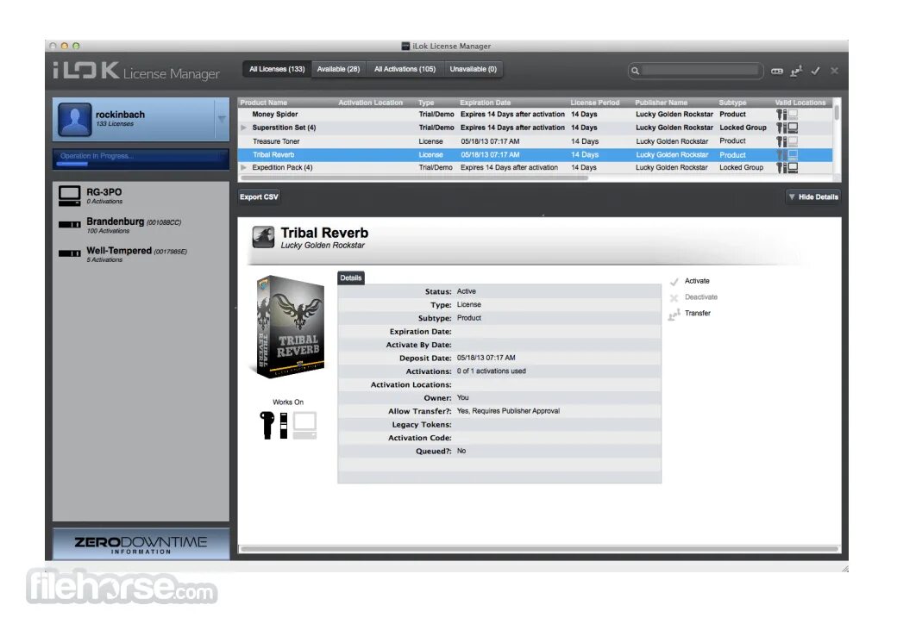Open the Details tab

click(351, 278)
